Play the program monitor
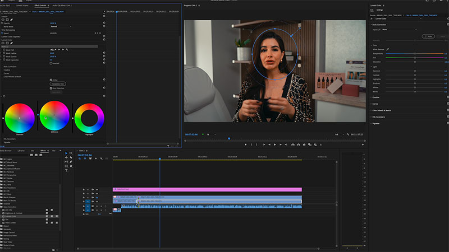The height and width of the screenshot is (252, 449). pos(275,144)
